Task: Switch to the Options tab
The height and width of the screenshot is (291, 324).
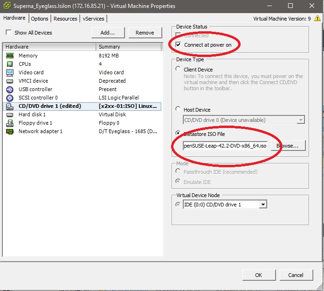Action: click(x=40, y=19)
